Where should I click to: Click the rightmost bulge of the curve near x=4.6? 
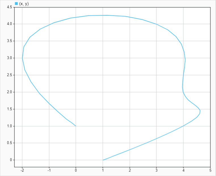[200, 111]
